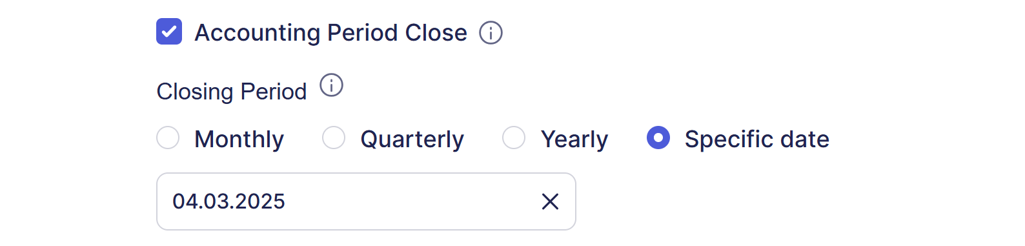This screenshot has height=246, width=1025.
Task: Show info tooltip beside Closing Period
Action: [332, 85]
